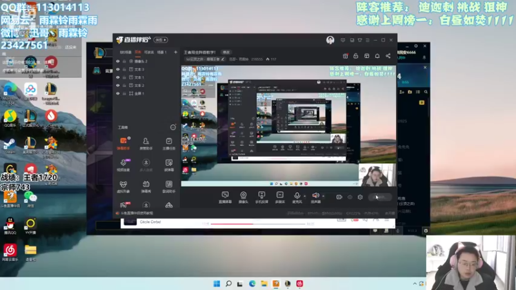Hide the 文本 2 layer

tap(118, 86)
